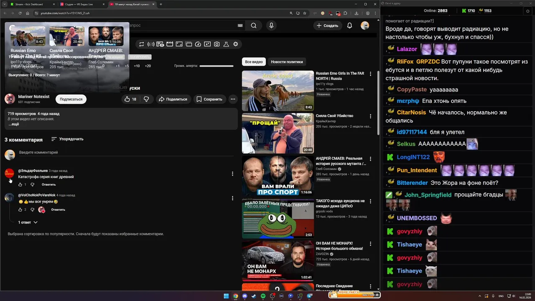Open Spotify from the taskbar

[263, 296]
